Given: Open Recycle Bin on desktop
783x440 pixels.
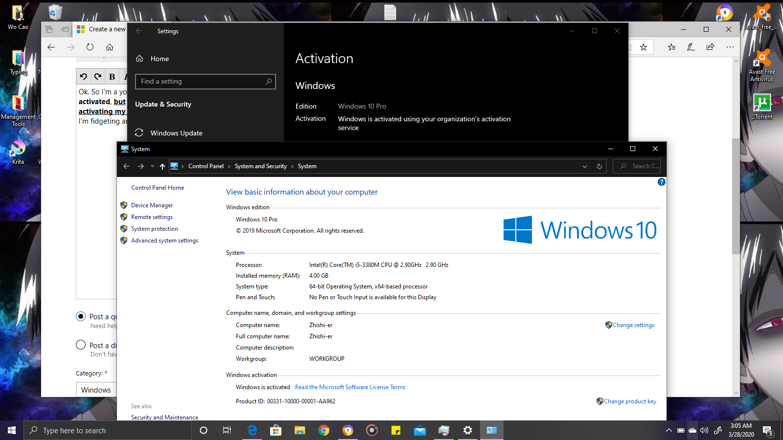Looking at the screenshot, I should tap(55, 12).
